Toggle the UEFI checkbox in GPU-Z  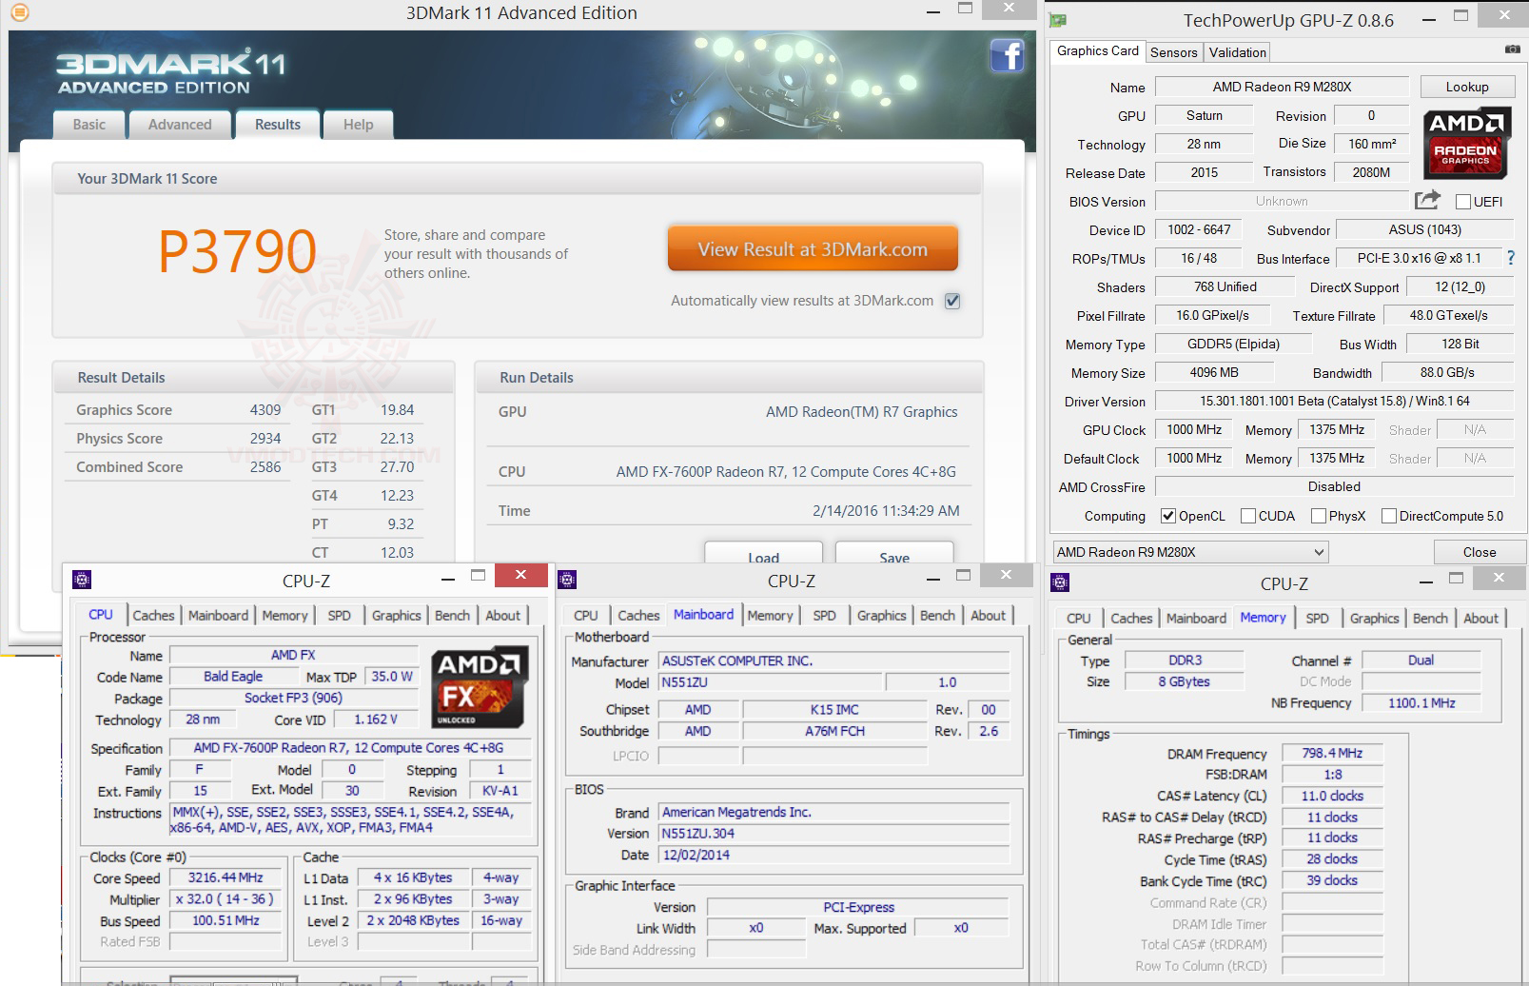click(x=1463, y=202)
